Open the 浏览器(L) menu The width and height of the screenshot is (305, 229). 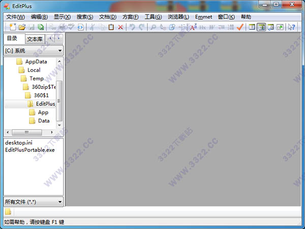[178, 17]
